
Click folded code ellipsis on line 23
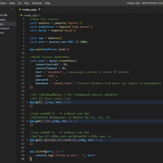click(71, 102)
